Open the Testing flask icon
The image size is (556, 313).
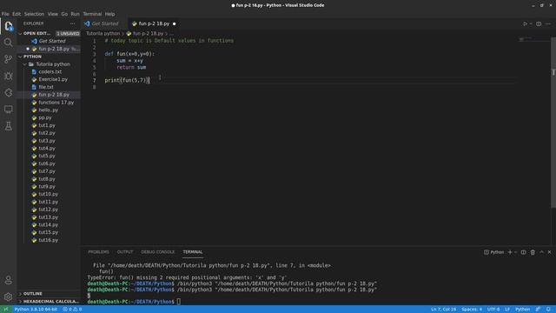point(8,126)
